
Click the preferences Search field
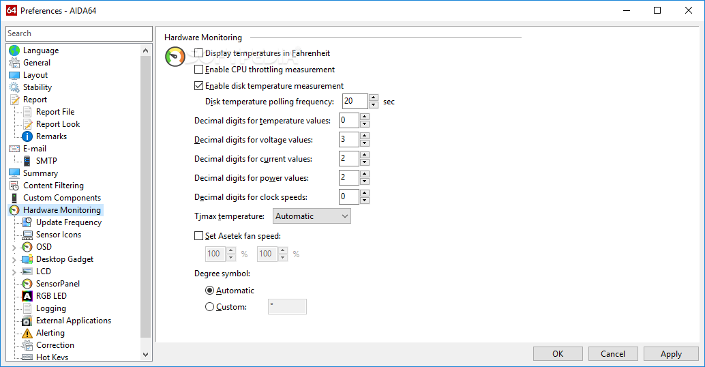point(79,33)
